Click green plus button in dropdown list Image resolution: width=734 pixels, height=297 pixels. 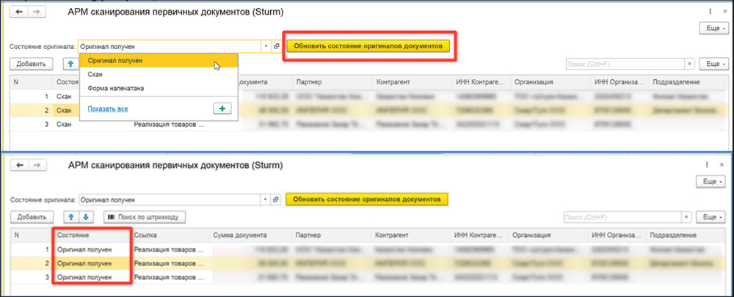(x=222, y=109)
